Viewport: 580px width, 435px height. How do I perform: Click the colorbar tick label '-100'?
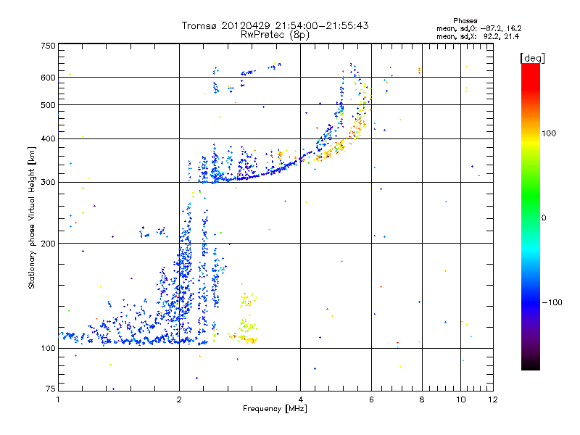pos(552,302)
